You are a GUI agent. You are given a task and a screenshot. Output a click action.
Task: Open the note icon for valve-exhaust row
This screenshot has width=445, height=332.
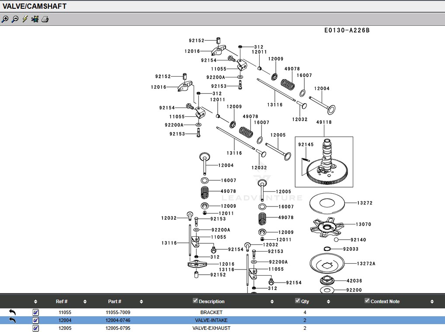tap(35, 328)
